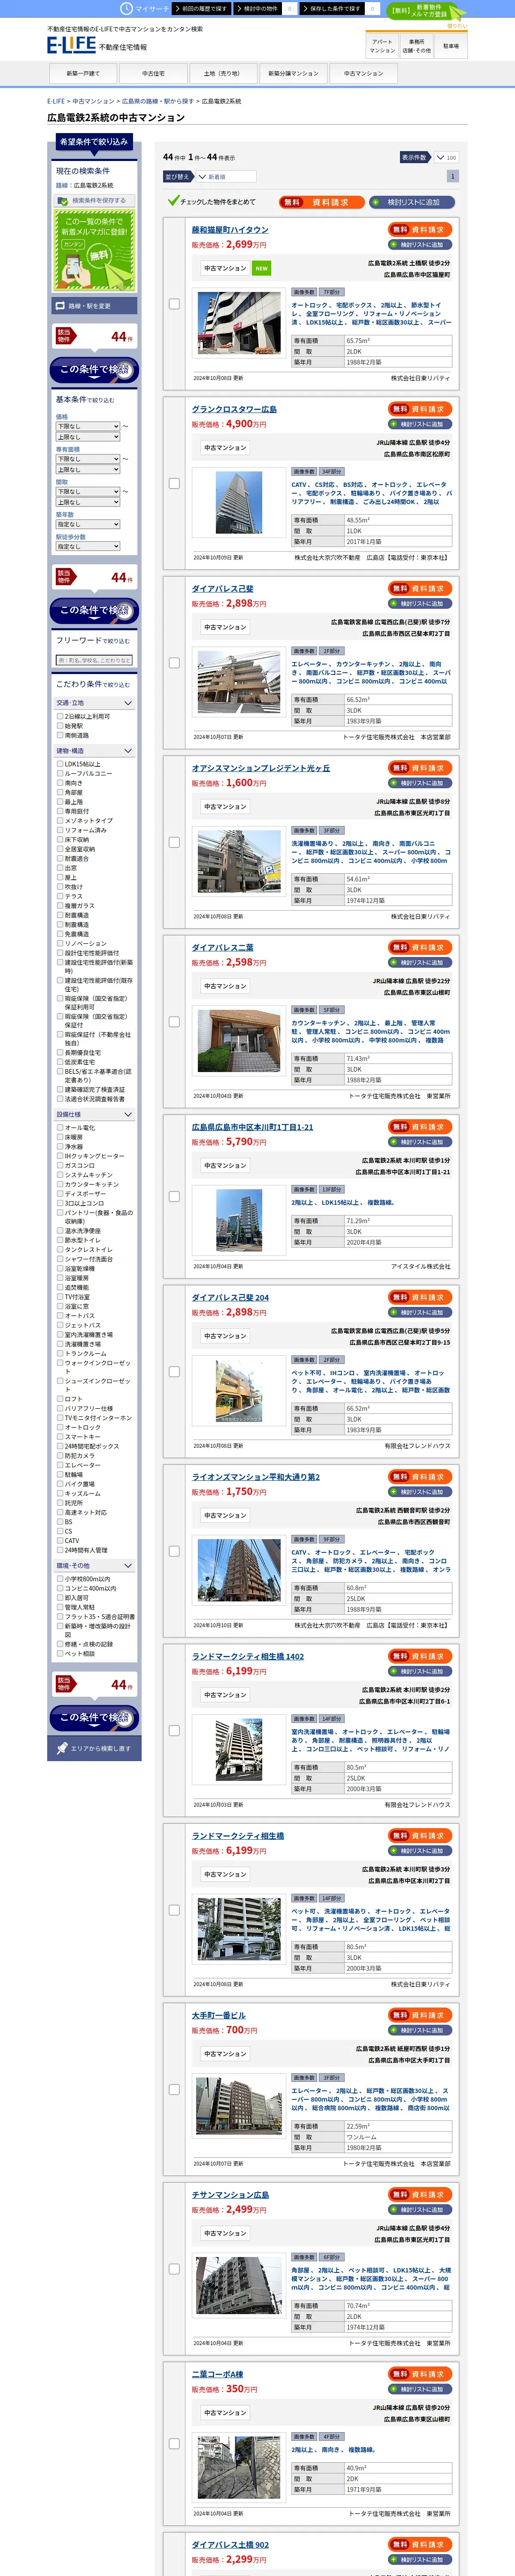Image resolution: width=515 pixels, height=2576 pixels.
Task: Follow the 広島県の路線・駅から探す breadcrumb
Action: pos(157,101)
